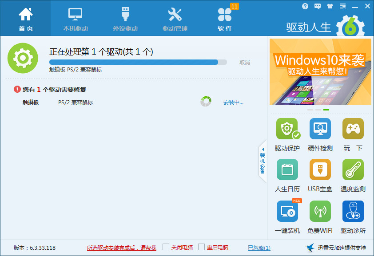
Task: Check the 重启电脑 restart option
Action: click(201, 248)
